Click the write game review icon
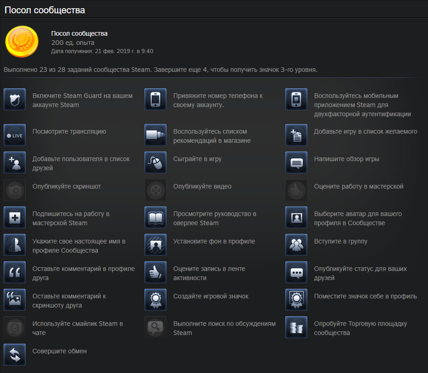This screenshot has width=428, height=373. 296,162
